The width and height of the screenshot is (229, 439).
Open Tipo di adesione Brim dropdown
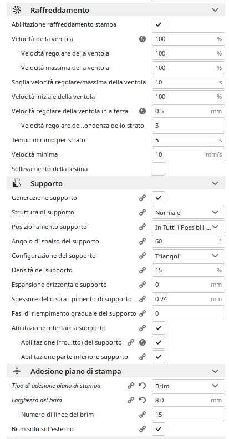tap(188, 386)
